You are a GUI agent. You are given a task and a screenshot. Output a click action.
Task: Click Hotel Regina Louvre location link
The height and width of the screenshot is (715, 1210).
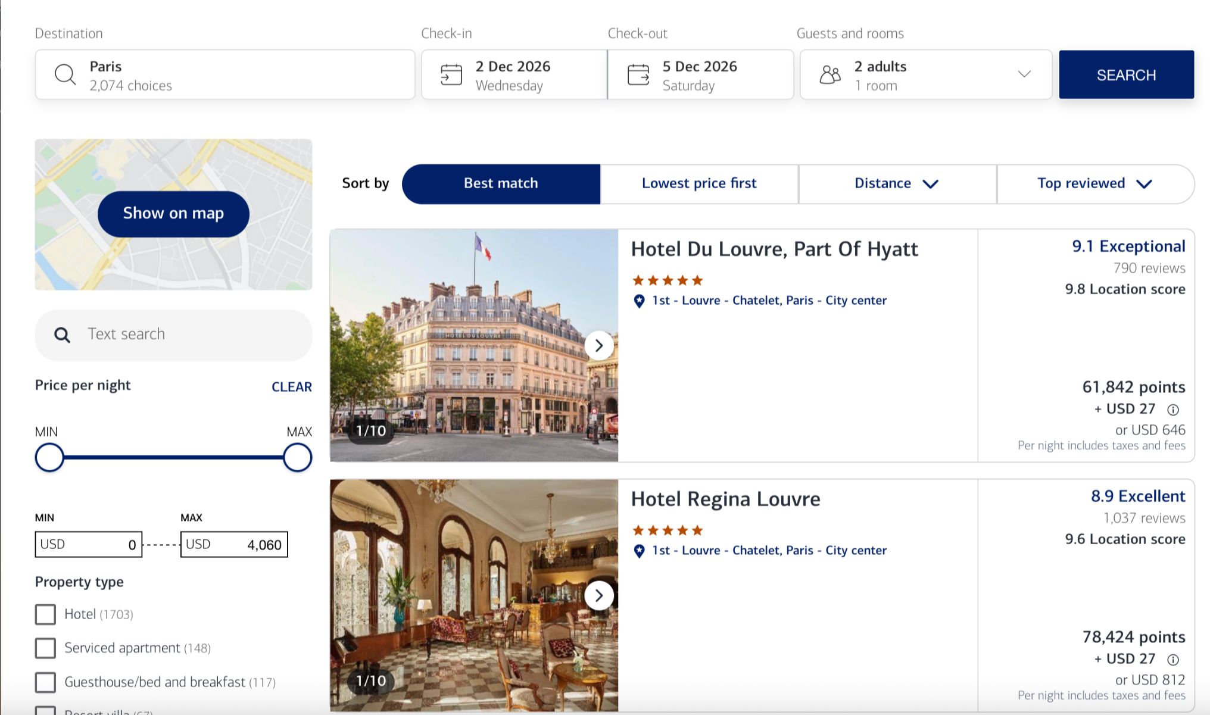coord(769,551)
